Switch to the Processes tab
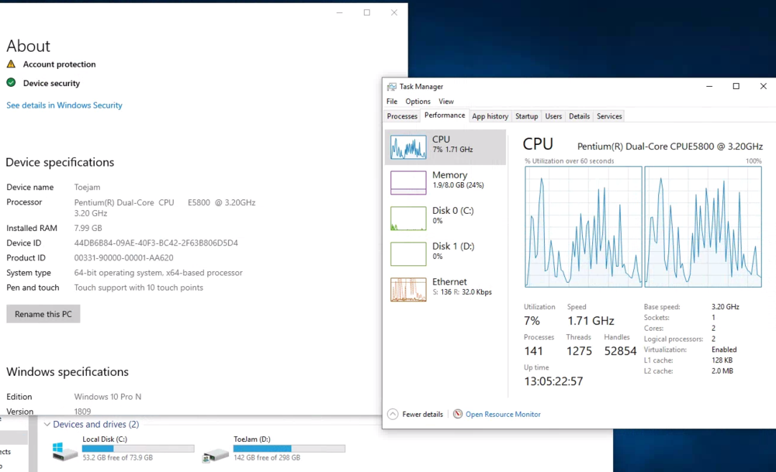 (x=402, y=116)
